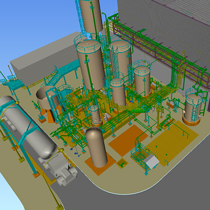
Task: Select the dome-topped foreground vertical vessel
Action: [96, 147]
